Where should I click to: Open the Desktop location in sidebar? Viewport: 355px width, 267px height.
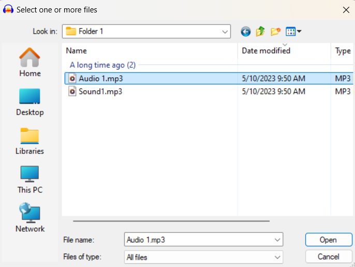(x=30, y=102)
